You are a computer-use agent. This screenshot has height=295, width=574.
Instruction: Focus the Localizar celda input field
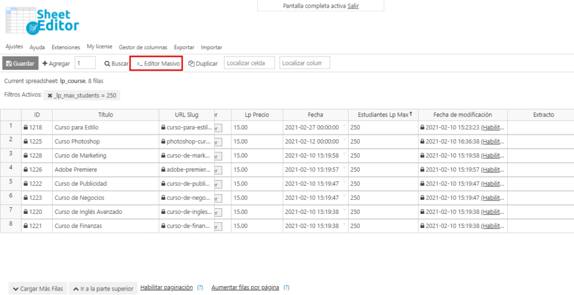pyautogui.click(x=249, y=63)
